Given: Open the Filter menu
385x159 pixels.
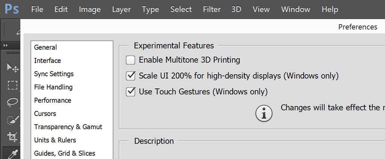Looking at the screenshot, I should [x=212, y=9].
